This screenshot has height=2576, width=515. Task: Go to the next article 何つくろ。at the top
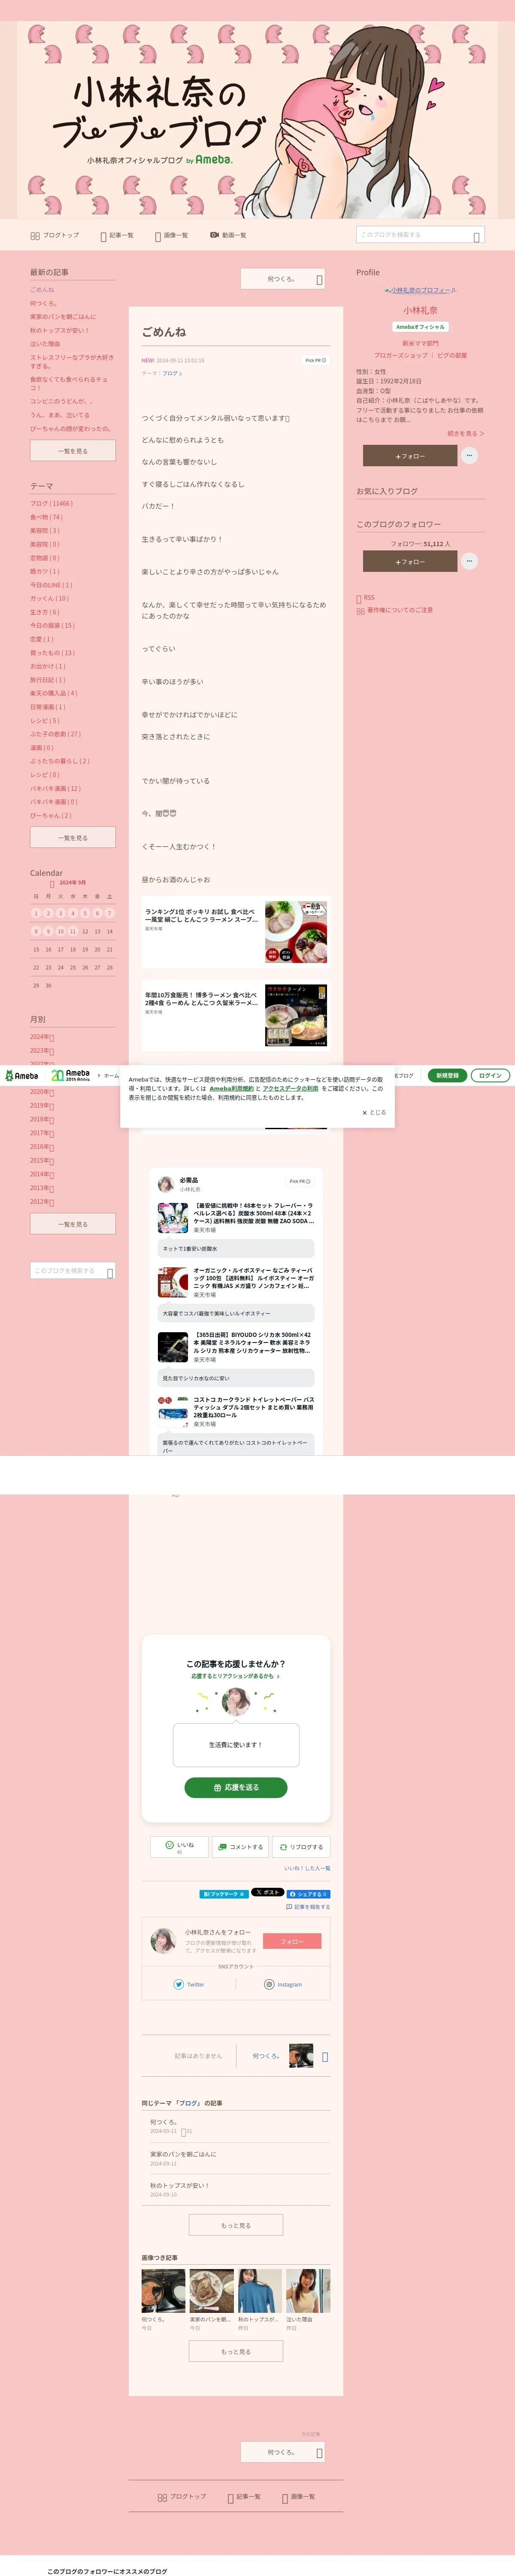point(283,279)
